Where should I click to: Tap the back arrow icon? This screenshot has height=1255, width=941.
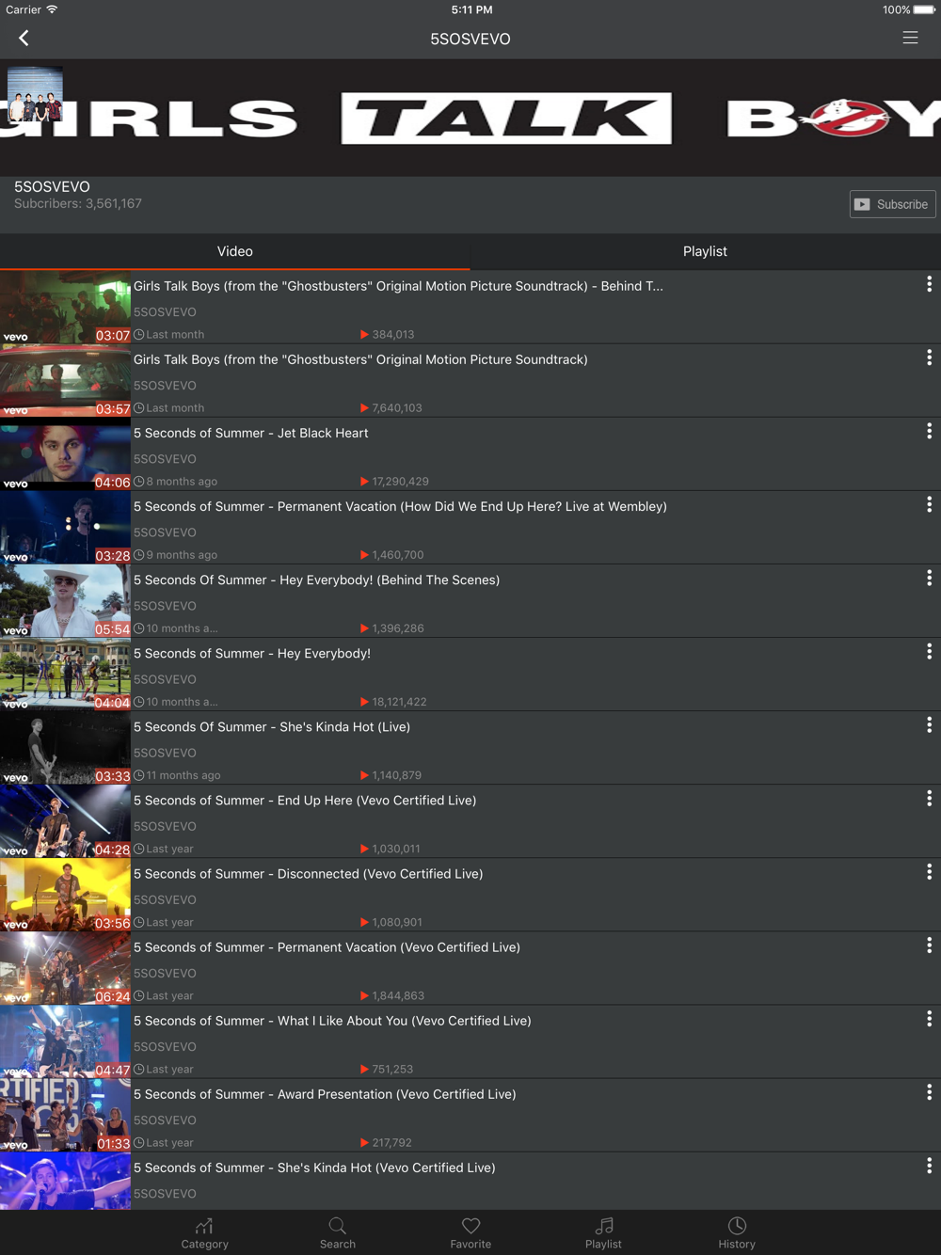[x=24, y=39]
